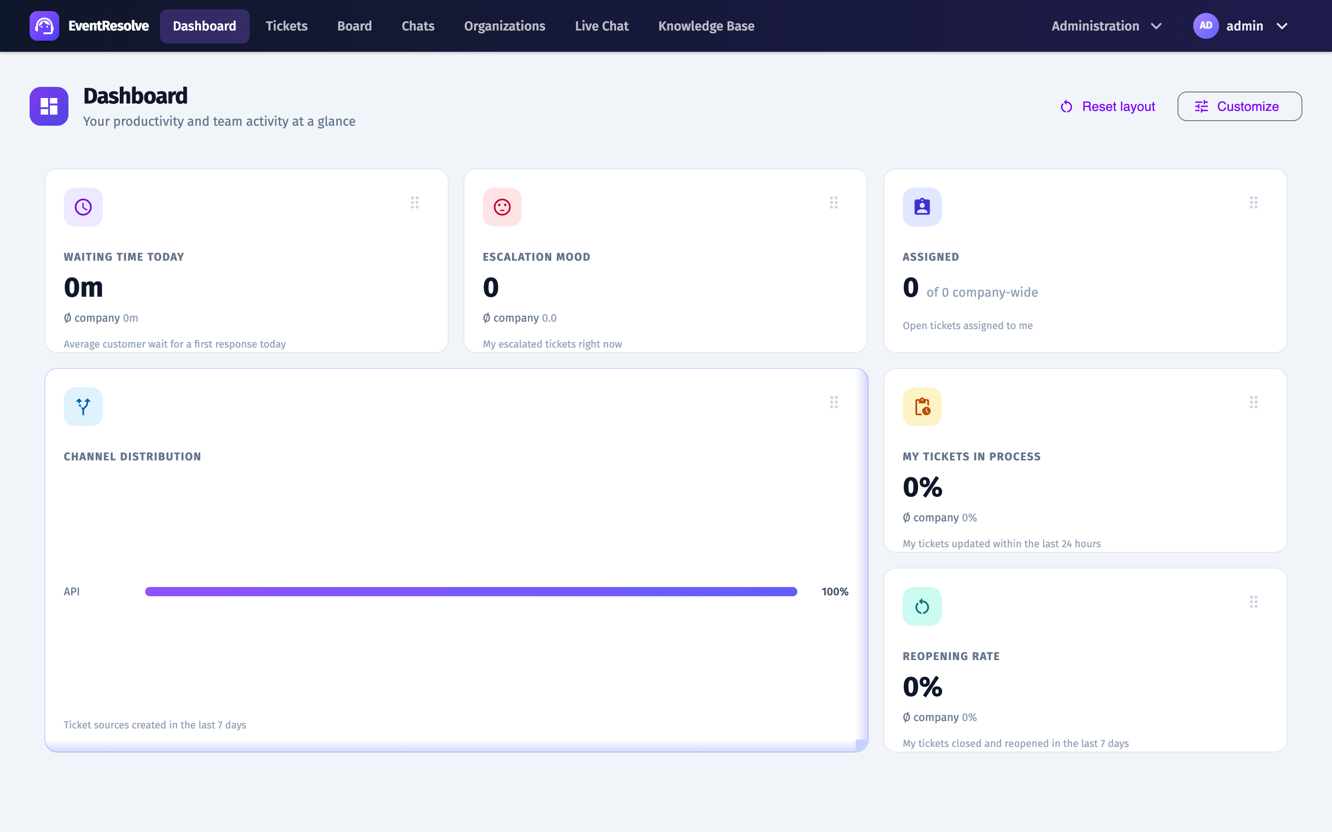1332x832 pixels.
Task: Click "Ticket sources created in the last 7 days"
Action: [x=154, y=725]
